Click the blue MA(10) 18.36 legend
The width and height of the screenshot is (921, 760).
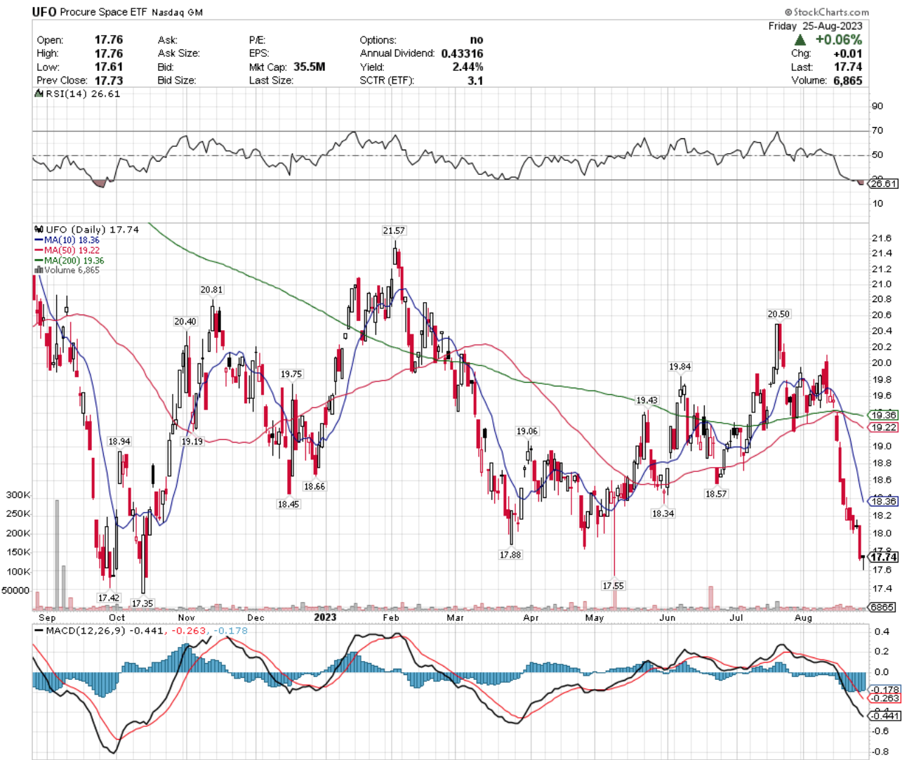coord(67,240)
